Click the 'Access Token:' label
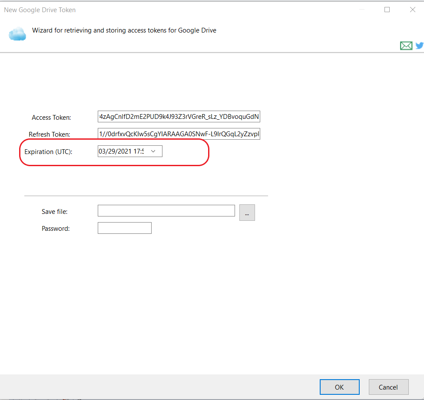Viewport: 424px width, 400px height. [x=51, y=118]
